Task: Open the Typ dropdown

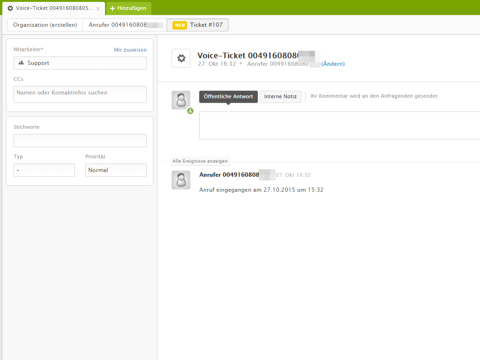Action: (x=44, y=170)
